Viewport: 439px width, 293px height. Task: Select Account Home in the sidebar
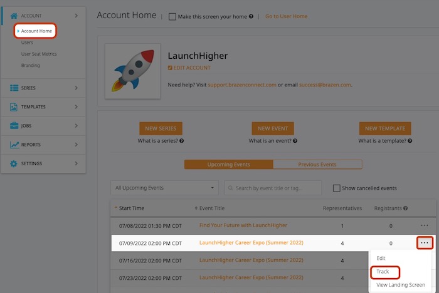coord(35,31)
